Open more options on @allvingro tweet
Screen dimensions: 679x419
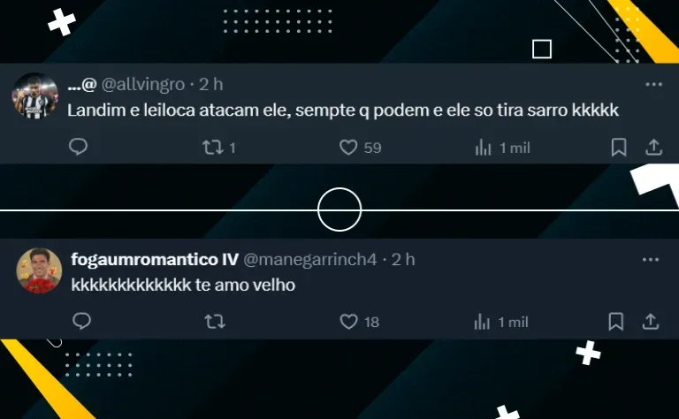[654, 84]
